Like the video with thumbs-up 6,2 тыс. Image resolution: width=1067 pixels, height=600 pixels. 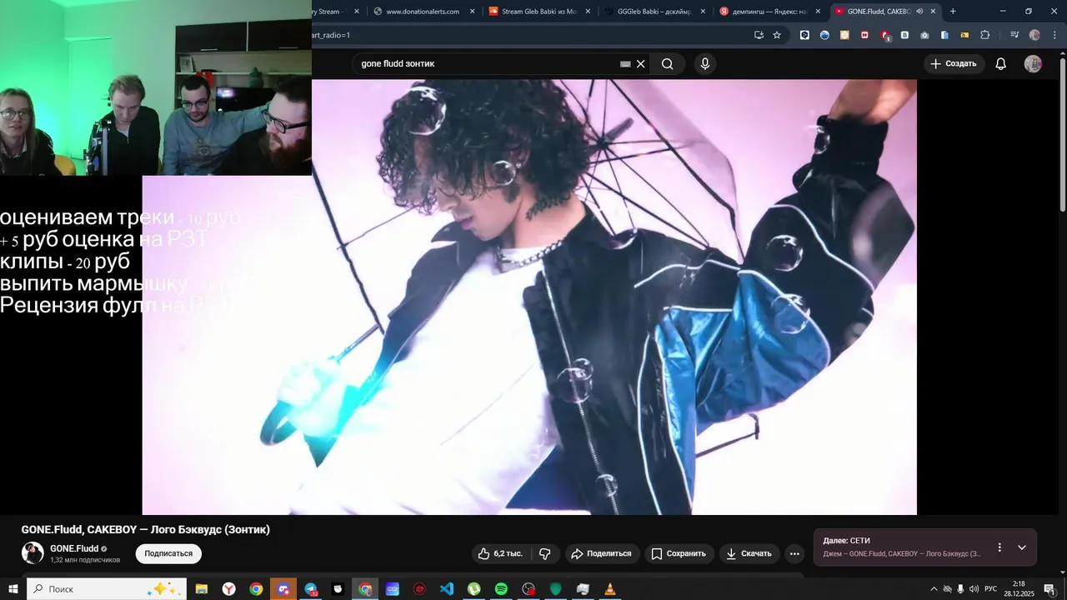(500, 553)
